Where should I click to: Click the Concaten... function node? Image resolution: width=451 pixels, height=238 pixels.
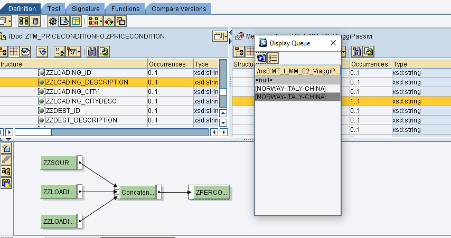tap(137, 193)
